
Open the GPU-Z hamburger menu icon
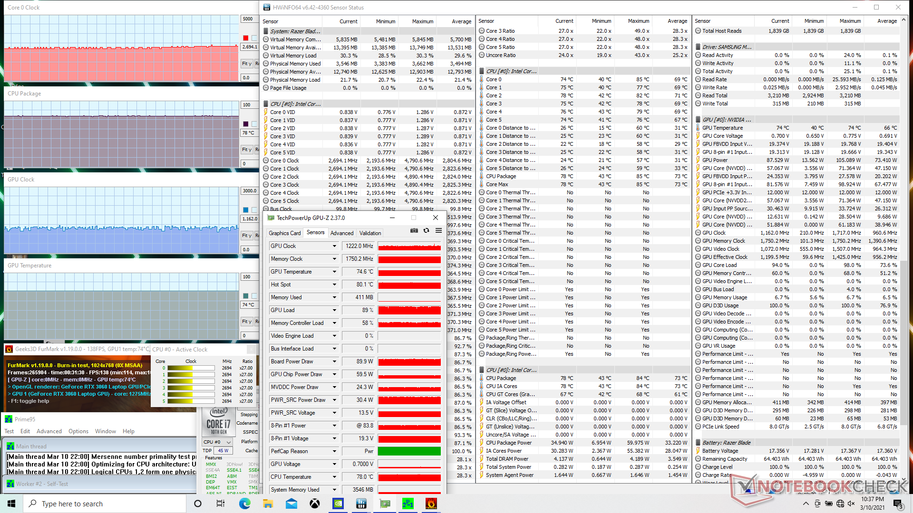click(438, 231)
